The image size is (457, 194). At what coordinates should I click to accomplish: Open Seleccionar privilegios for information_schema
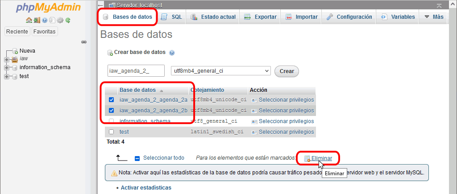(x=286, y=121)
